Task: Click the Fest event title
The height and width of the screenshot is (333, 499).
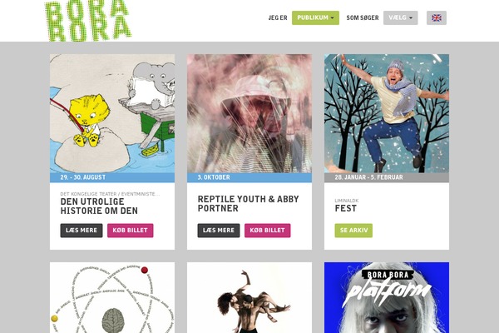Action: (x=346, y=208)
